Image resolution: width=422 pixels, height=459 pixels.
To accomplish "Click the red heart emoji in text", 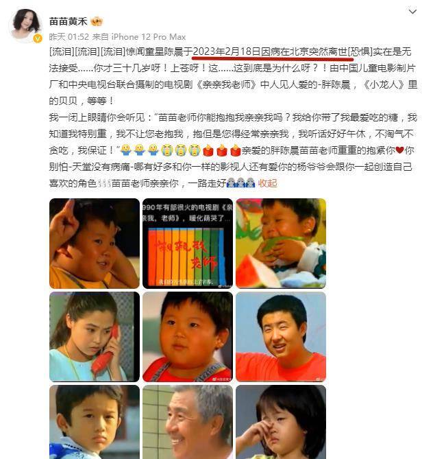I will coord(399,150).
